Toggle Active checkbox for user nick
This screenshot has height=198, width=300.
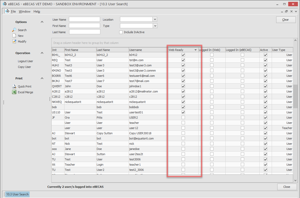tap(265, 144)
